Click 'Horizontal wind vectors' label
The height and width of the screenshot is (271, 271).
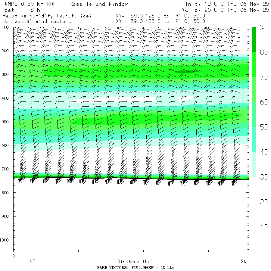tap(37, 21)
